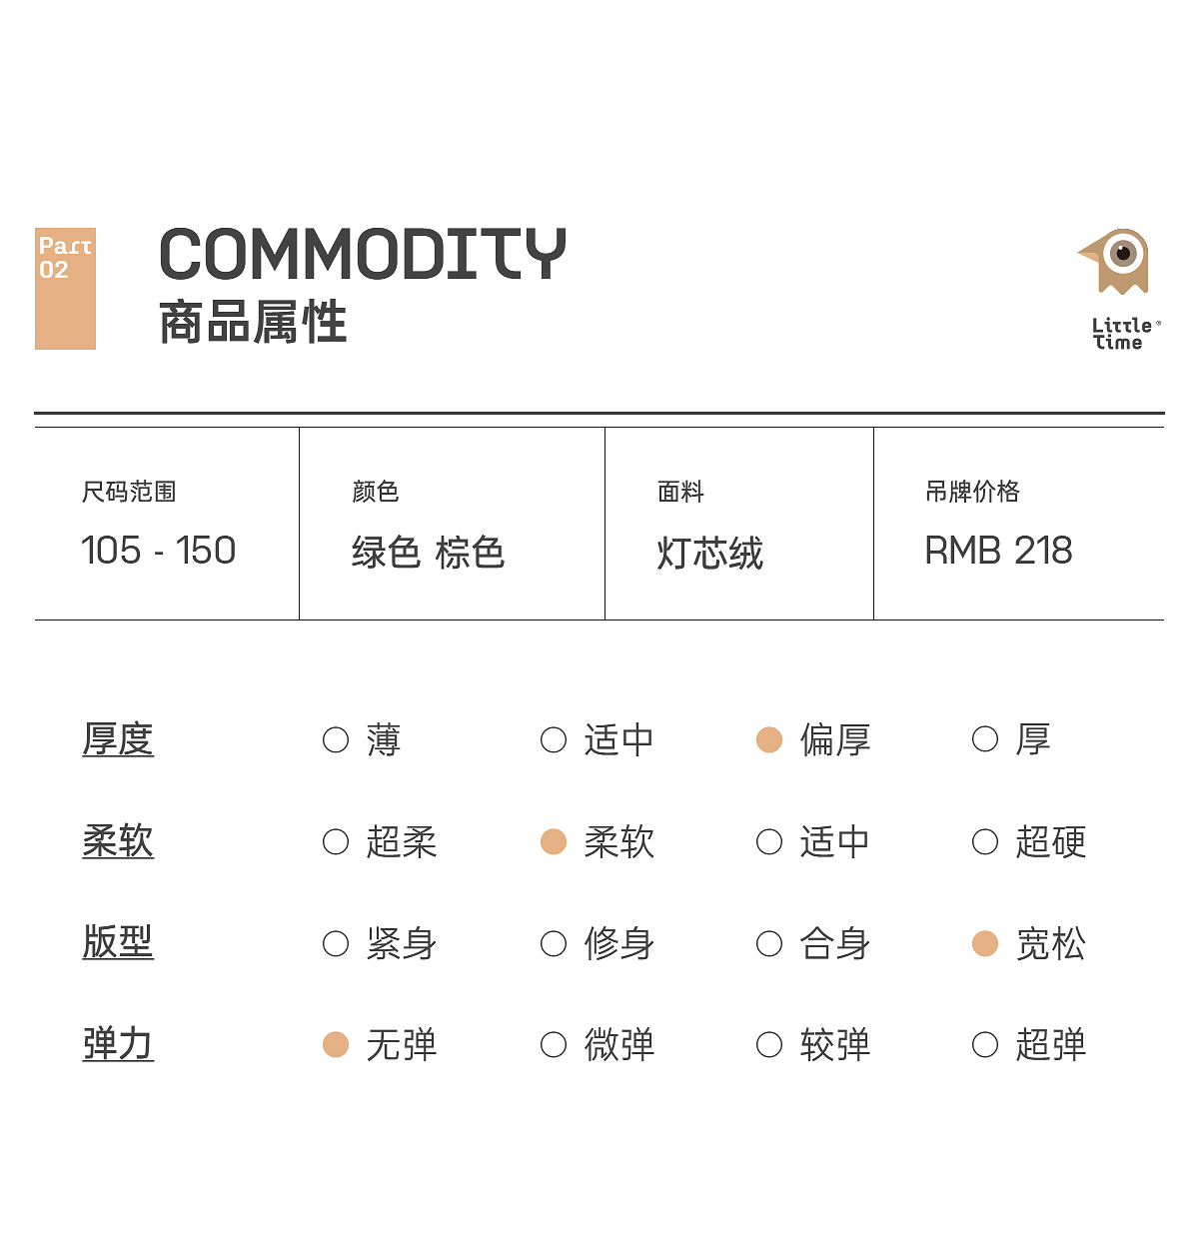Choose the 超硬 softness option
Viewport: 1199px width, 1246px height.
point(985,842)
